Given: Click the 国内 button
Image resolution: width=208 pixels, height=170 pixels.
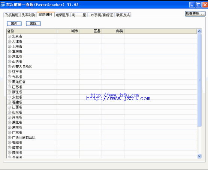Looking at the screenshot, I should click(x=14, y=24).
